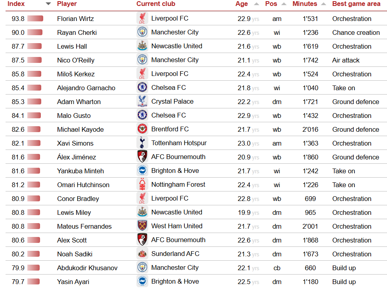Click the Manchester City crest beside Rayan Cherki

(142, 32)
